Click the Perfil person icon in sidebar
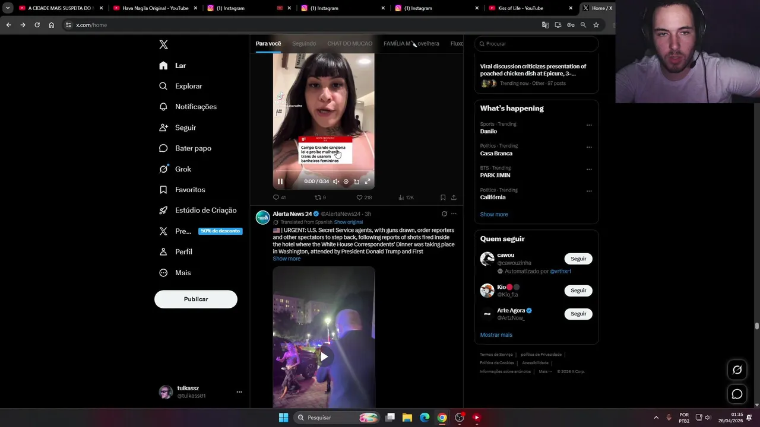 point(163,251)
